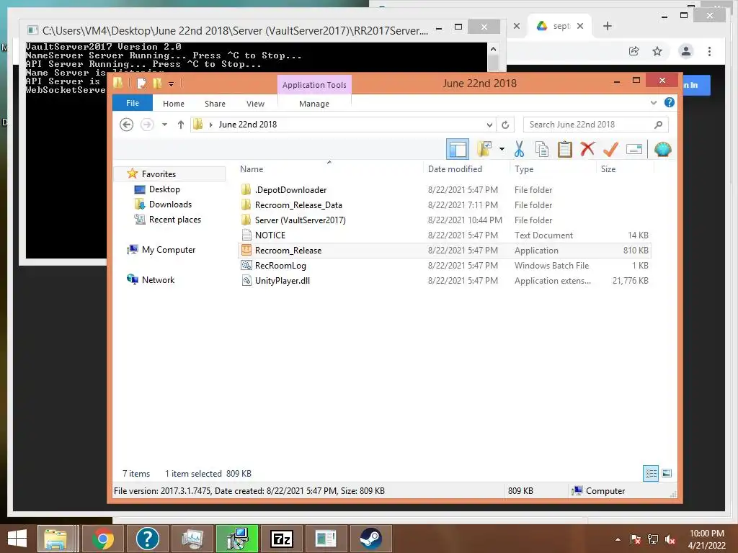The height and width of the screenshot is (553, 738).
Task: Click the search magnifier icon
Action: point(658,125)
